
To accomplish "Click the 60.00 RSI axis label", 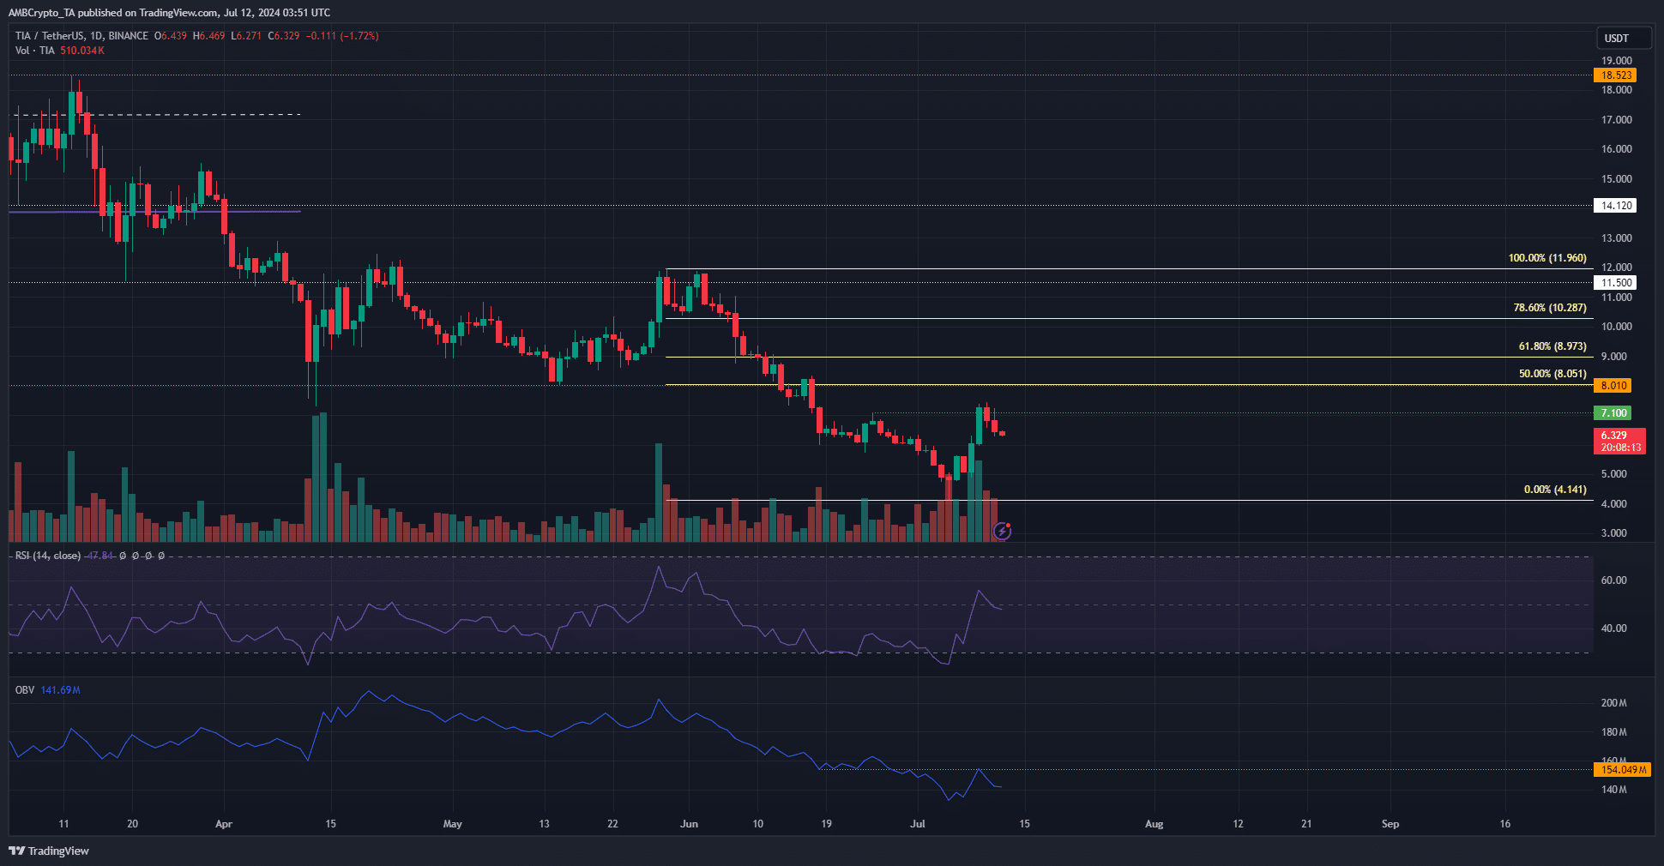I will (x=1614, y=580).
